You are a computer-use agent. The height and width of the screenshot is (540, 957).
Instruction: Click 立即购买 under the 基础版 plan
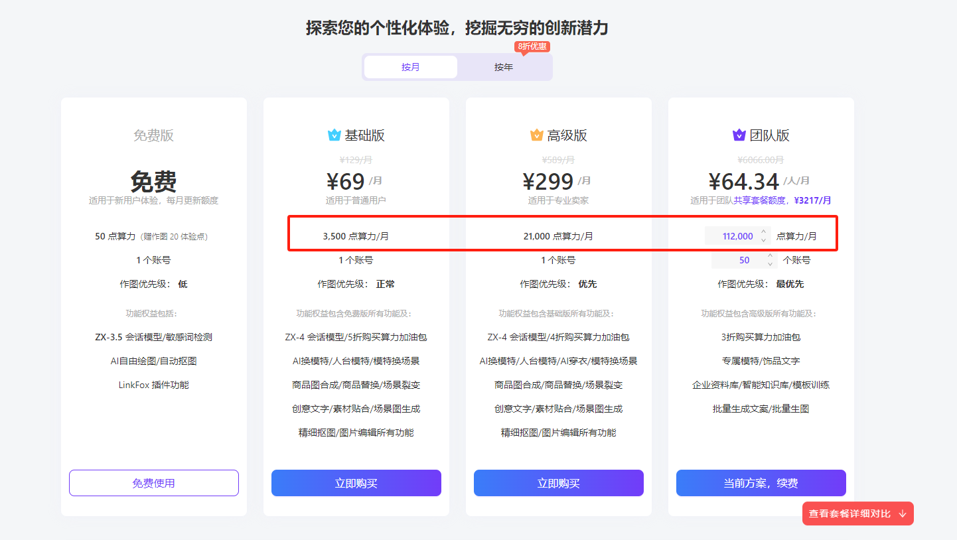tap(356, 483)
